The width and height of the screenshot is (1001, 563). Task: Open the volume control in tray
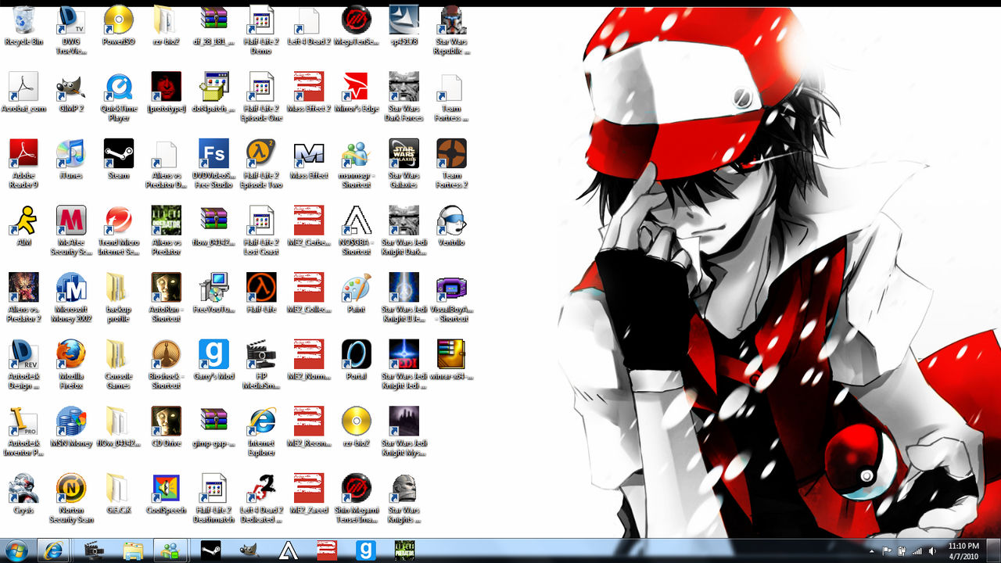pyautogui.click(x=932, y=550)
